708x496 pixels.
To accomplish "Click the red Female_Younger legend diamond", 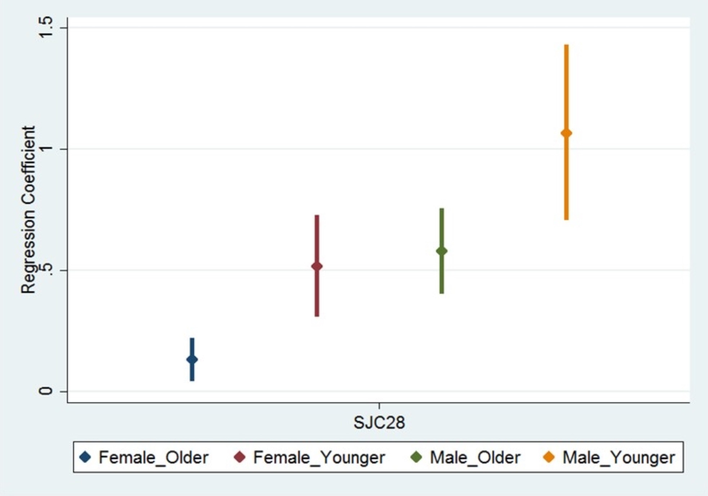I will coord(240,457).
